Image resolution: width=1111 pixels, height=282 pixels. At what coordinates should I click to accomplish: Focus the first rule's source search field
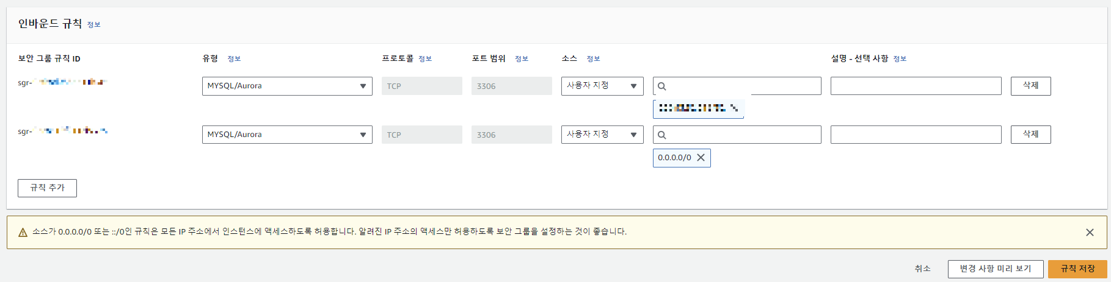click(x=737, y=86)
